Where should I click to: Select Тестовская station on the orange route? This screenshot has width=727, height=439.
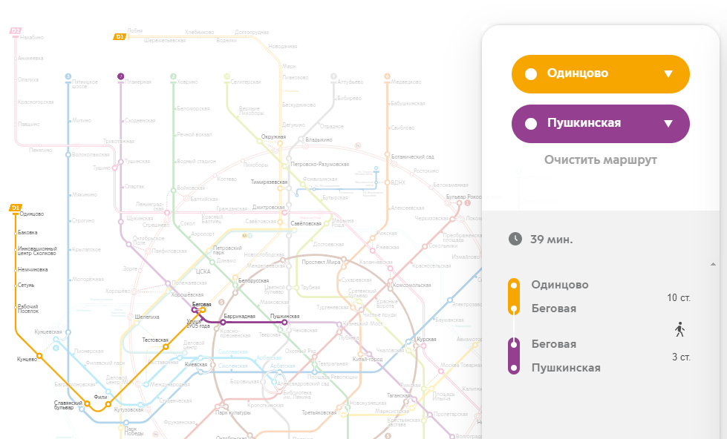pyautogui.click(x=166, y=347)
